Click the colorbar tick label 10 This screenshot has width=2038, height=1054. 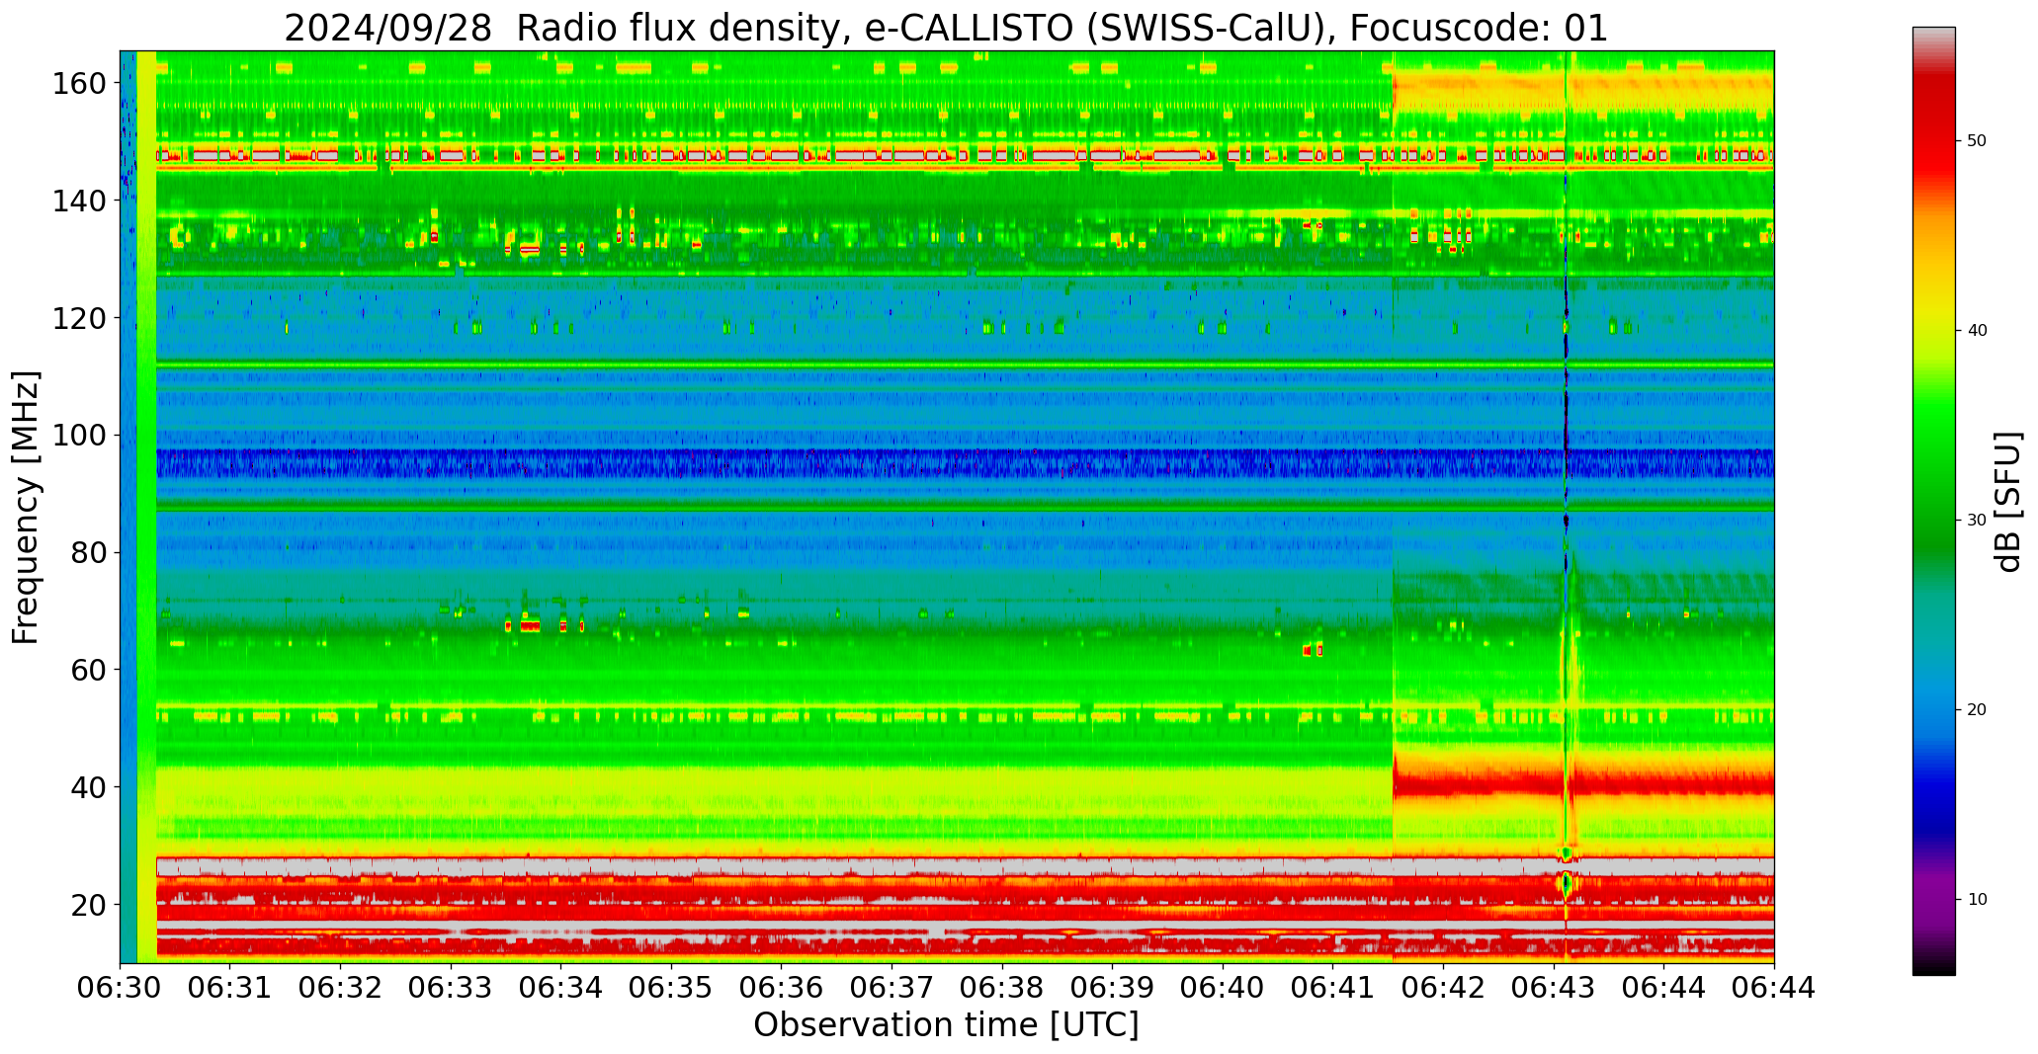tap(1977, 900)
